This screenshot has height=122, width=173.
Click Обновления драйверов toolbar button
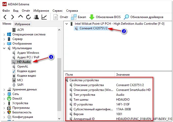tap(144, 17)
